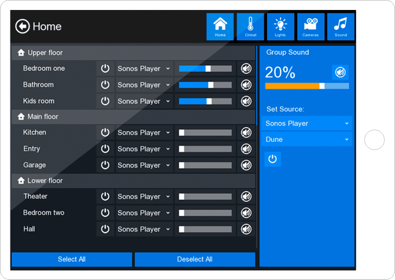Select the Theater room row label
The image size is (395, 280).
coord(35,196)
